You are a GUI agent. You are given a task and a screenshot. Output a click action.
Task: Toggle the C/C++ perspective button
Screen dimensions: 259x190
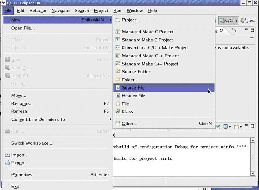point(228,20)
